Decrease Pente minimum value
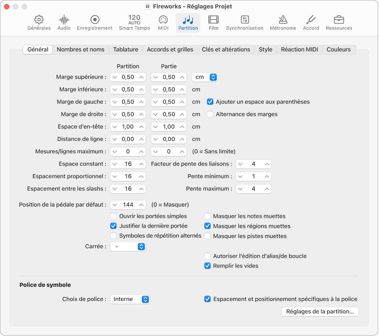This screenshot has height=336, width=379. [x=240, y=177]
